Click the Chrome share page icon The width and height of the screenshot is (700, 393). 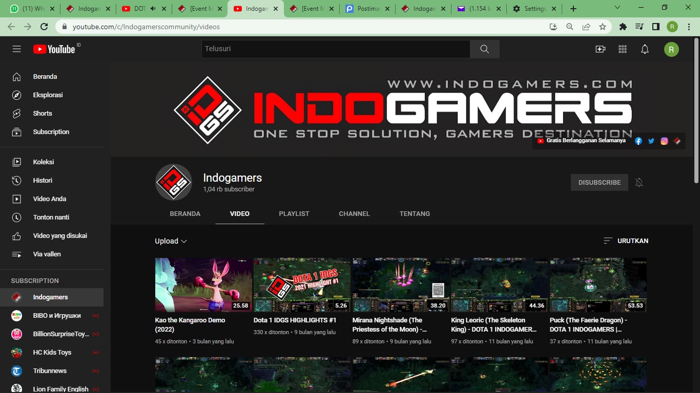[586, 27]
